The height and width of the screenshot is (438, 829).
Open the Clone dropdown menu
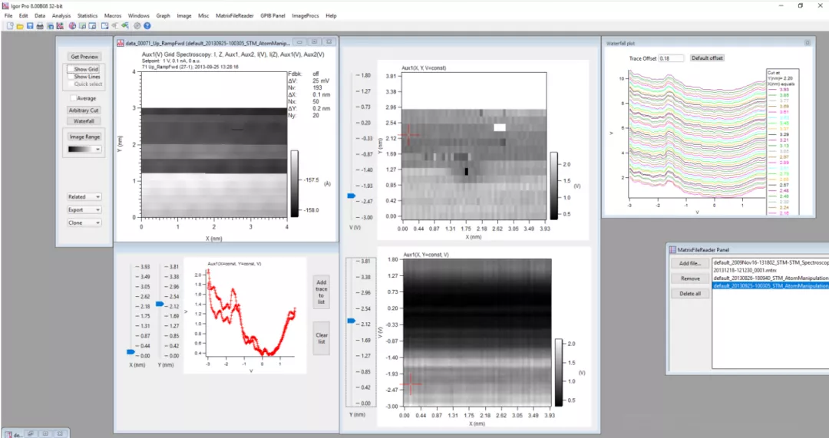point(84,223)
